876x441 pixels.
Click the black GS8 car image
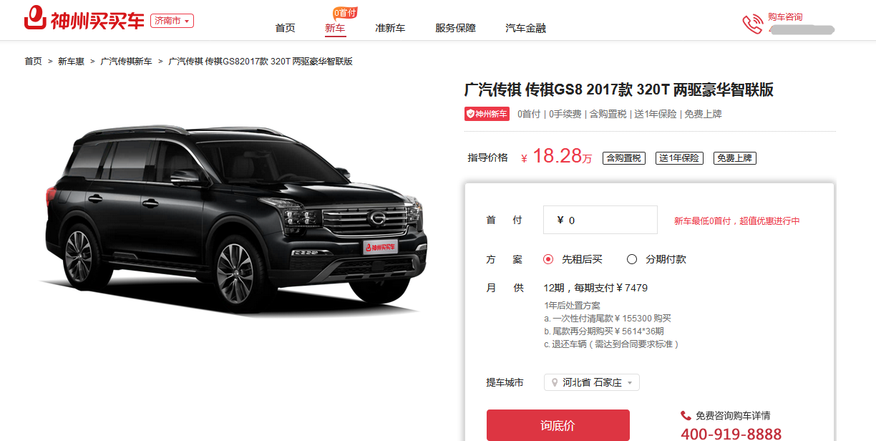coord(233,222)
